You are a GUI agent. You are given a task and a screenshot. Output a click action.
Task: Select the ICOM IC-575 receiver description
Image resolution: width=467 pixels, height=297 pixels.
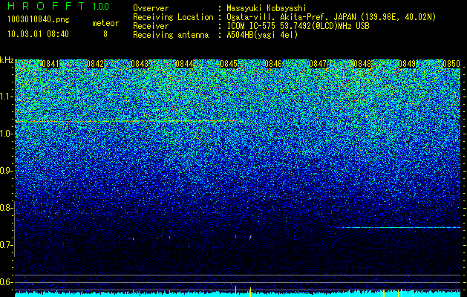(x=298, y=26)
